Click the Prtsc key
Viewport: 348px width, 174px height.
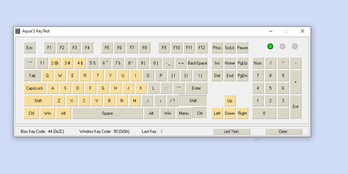217,47
